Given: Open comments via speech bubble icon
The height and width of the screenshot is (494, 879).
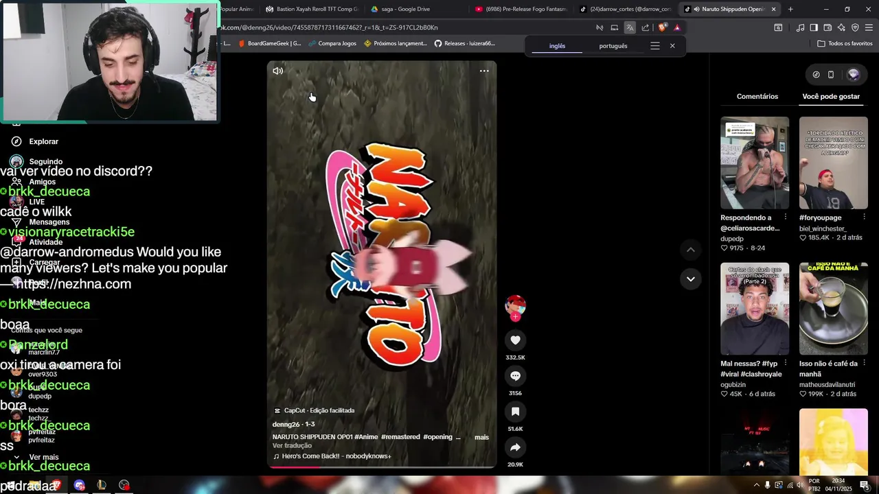Looking at the screenshot, I should coord(515,376).
